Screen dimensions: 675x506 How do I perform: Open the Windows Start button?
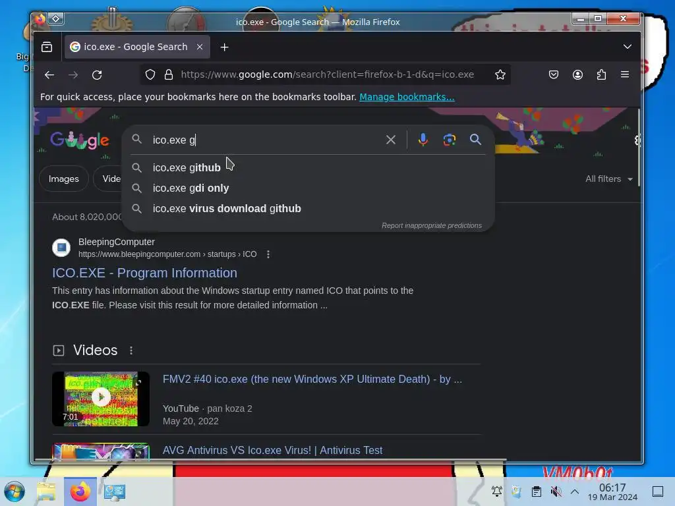(x=15, y=492)
